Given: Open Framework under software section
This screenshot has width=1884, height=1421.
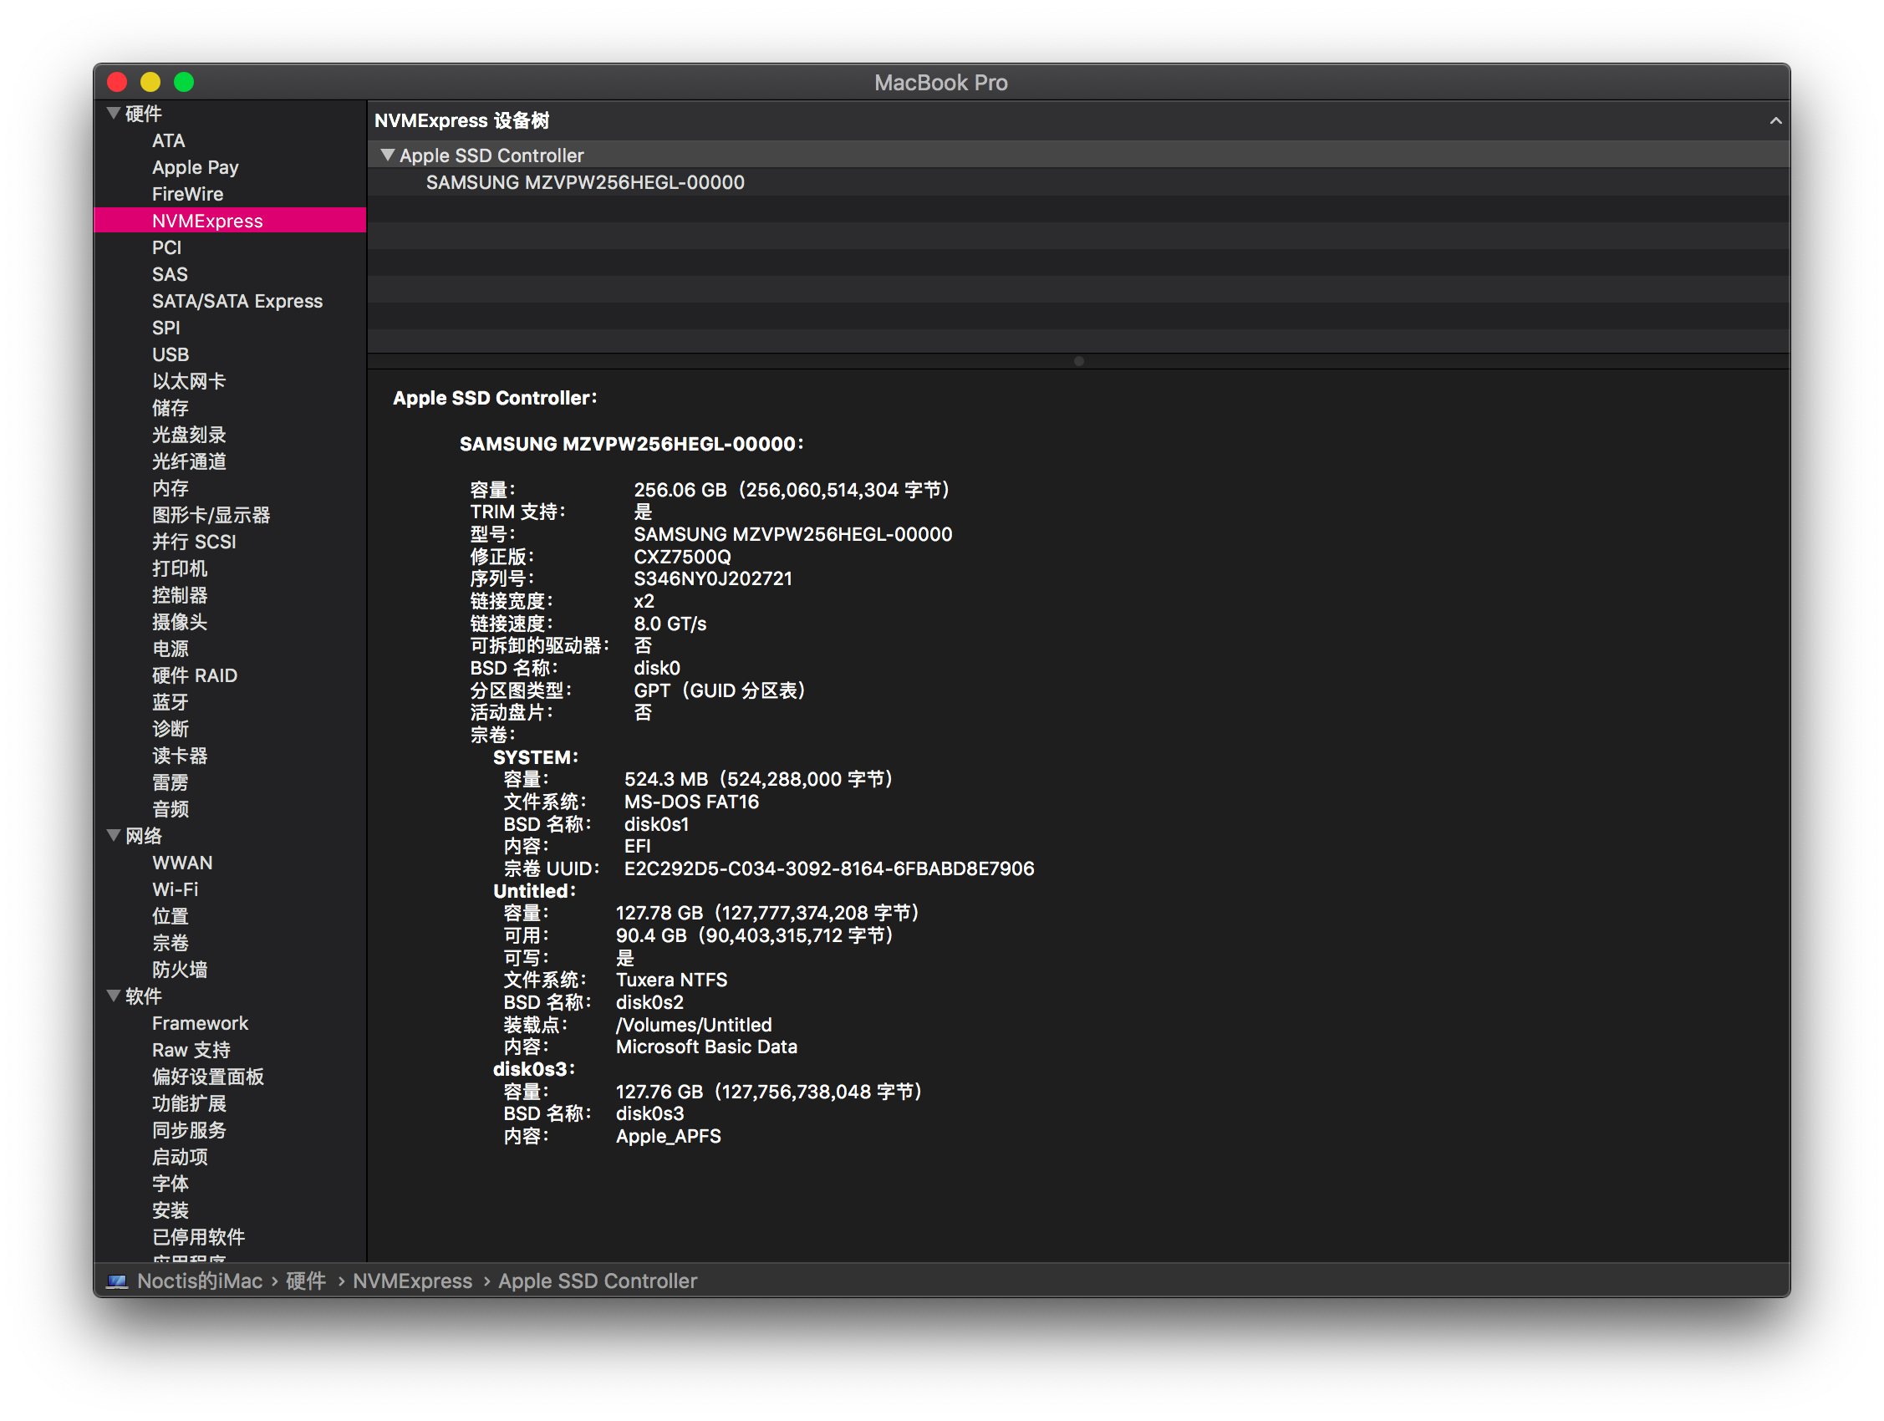Looking at the screenshot, I should 200,1022.
